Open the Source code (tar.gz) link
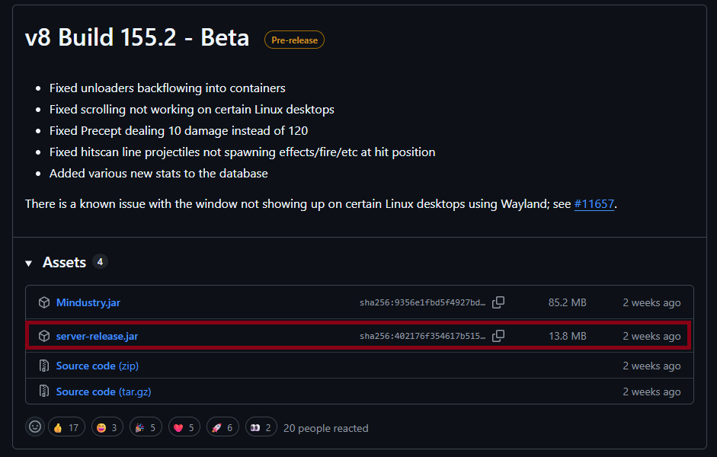Image resolution: width=717 pixels, height=457 pixels. [103, 391]
